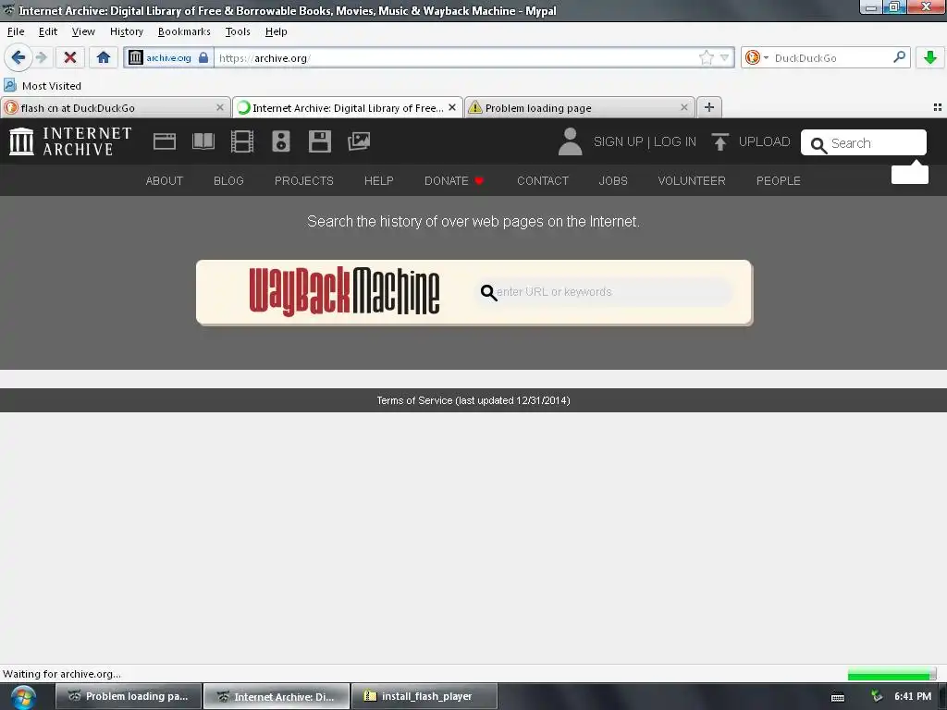The height and width of the screenshot is (710, 947).
Task: Click the on-screen keyboard tray icon
Action: tap(838, 697)
